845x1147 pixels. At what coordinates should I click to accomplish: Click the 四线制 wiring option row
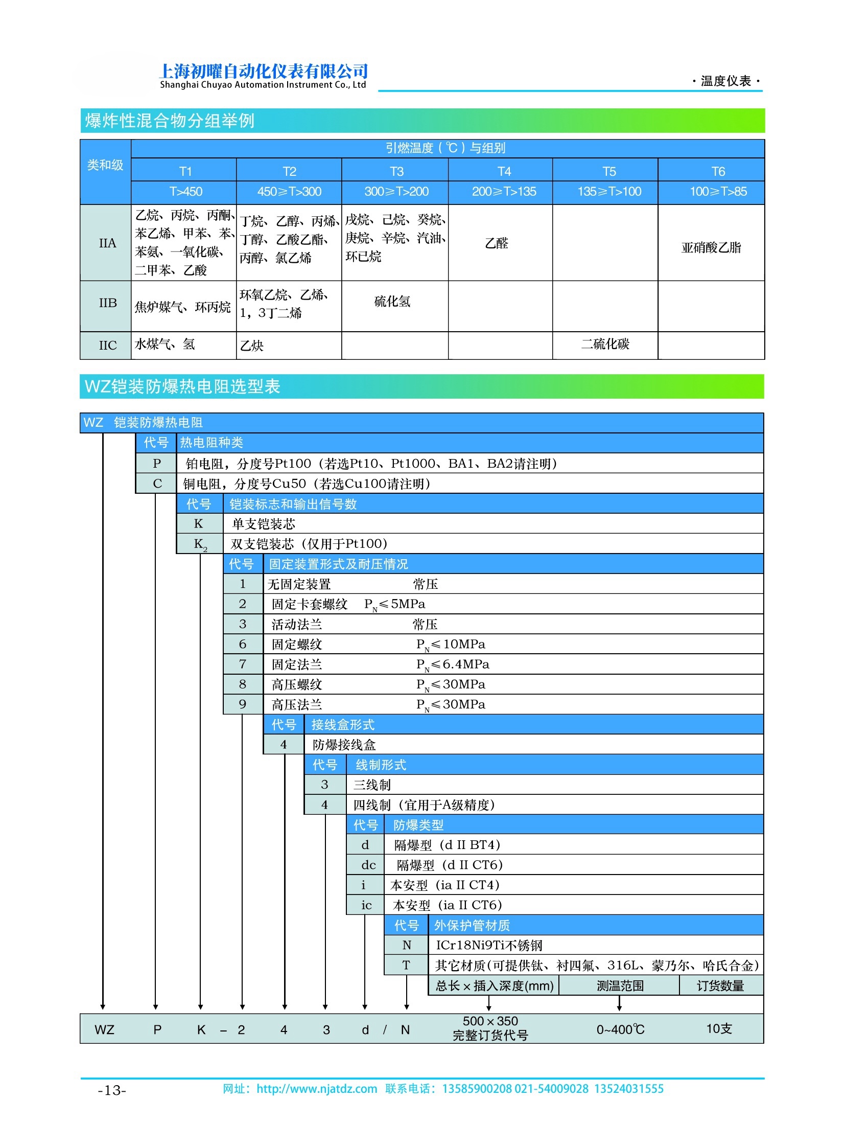tap(424, 805)
